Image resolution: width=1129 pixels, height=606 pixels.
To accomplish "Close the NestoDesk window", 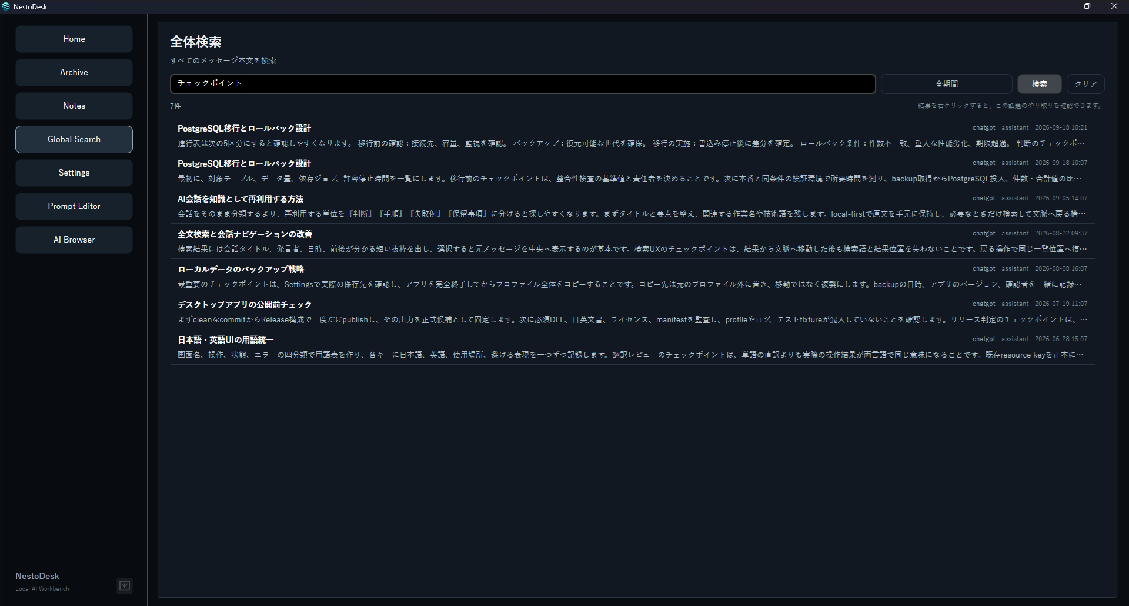I will 1114,6.
